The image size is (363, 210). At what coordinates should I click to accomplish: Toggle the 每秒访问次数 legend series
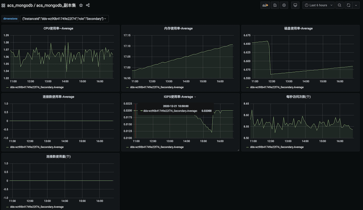(x=277, y=147)
